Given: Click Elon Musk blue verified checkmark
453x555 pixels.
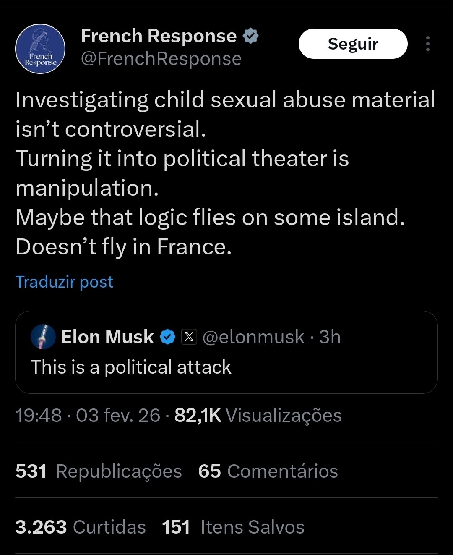Looking at the screenshot, I should (168, 337).
